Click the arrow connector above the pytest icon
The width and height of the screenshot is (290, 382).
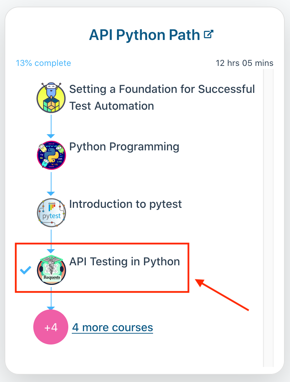[51, 184]
